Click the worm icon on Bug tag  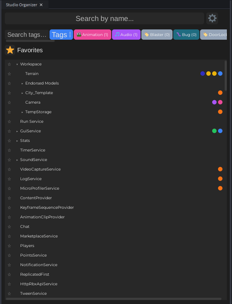pos(178,35)
